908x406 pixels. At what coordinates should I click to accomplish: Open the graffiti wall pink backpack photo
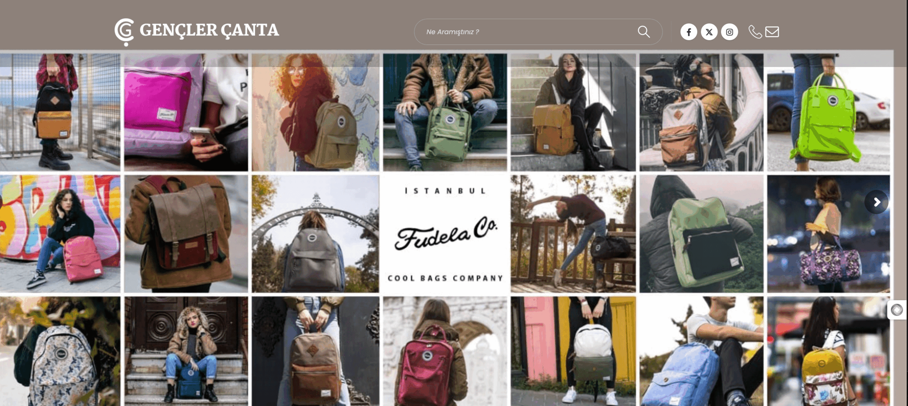60,234
